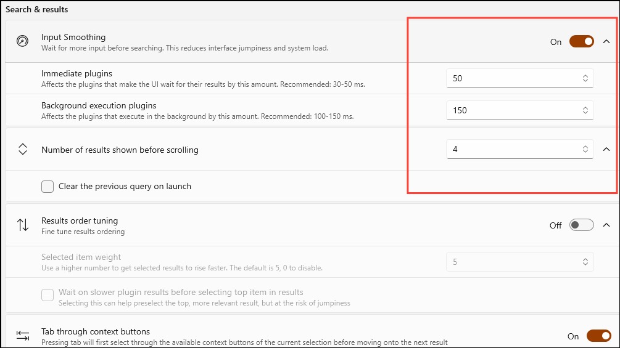This screenshot has height=348, width=620.
Task: Collapse the Results order tuning chevron
Action: pyautogui.click(x=606, y=225)
